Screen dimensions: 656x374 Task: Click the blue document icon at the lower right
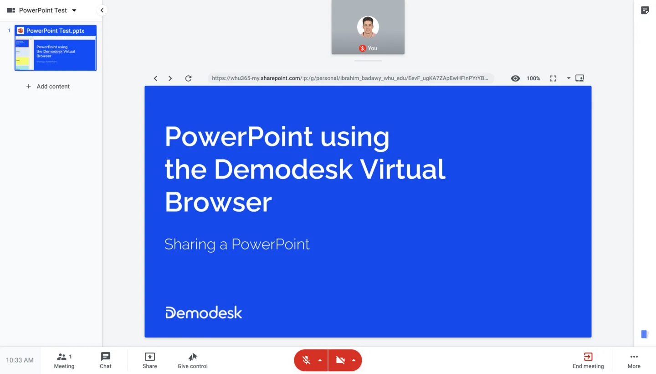pos(644,334)
